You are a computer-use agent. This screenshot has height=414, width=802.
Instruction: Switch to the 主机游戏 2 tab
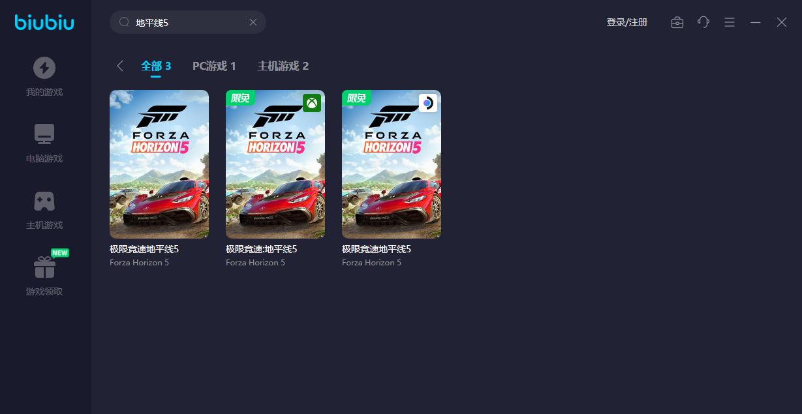(x=283, y=66)
